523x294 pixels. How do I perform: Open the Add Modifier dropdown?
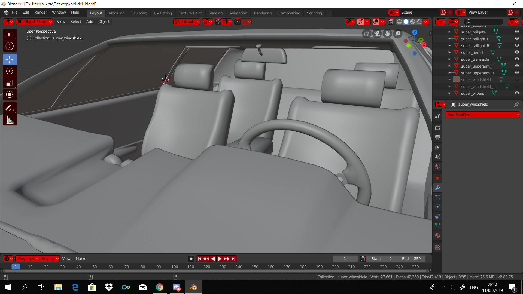pos(482,115)
